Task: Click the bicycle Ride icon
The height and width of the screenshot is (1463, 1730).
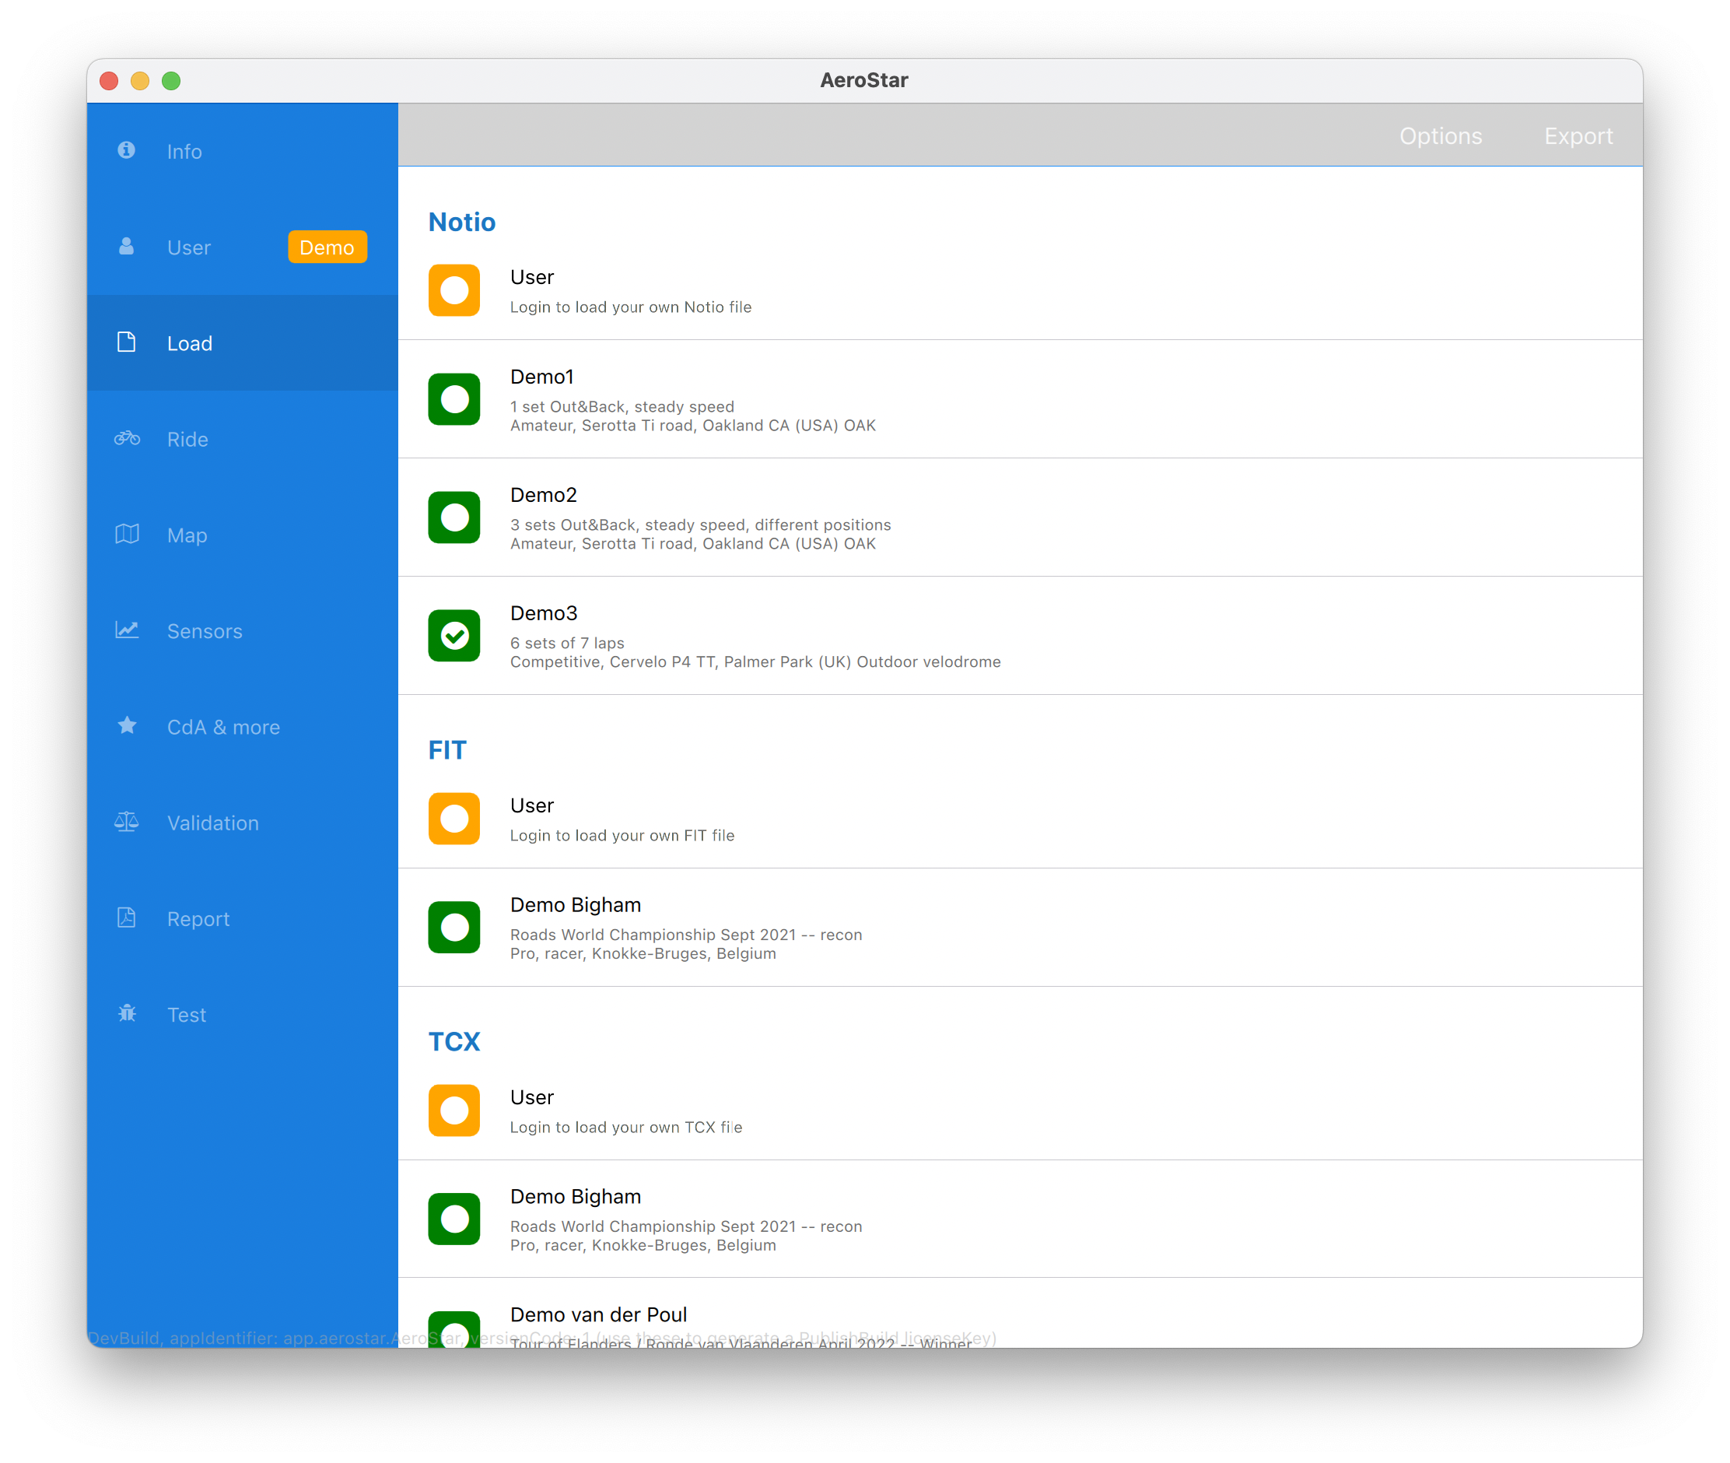Action: click(x=127, y=438)
